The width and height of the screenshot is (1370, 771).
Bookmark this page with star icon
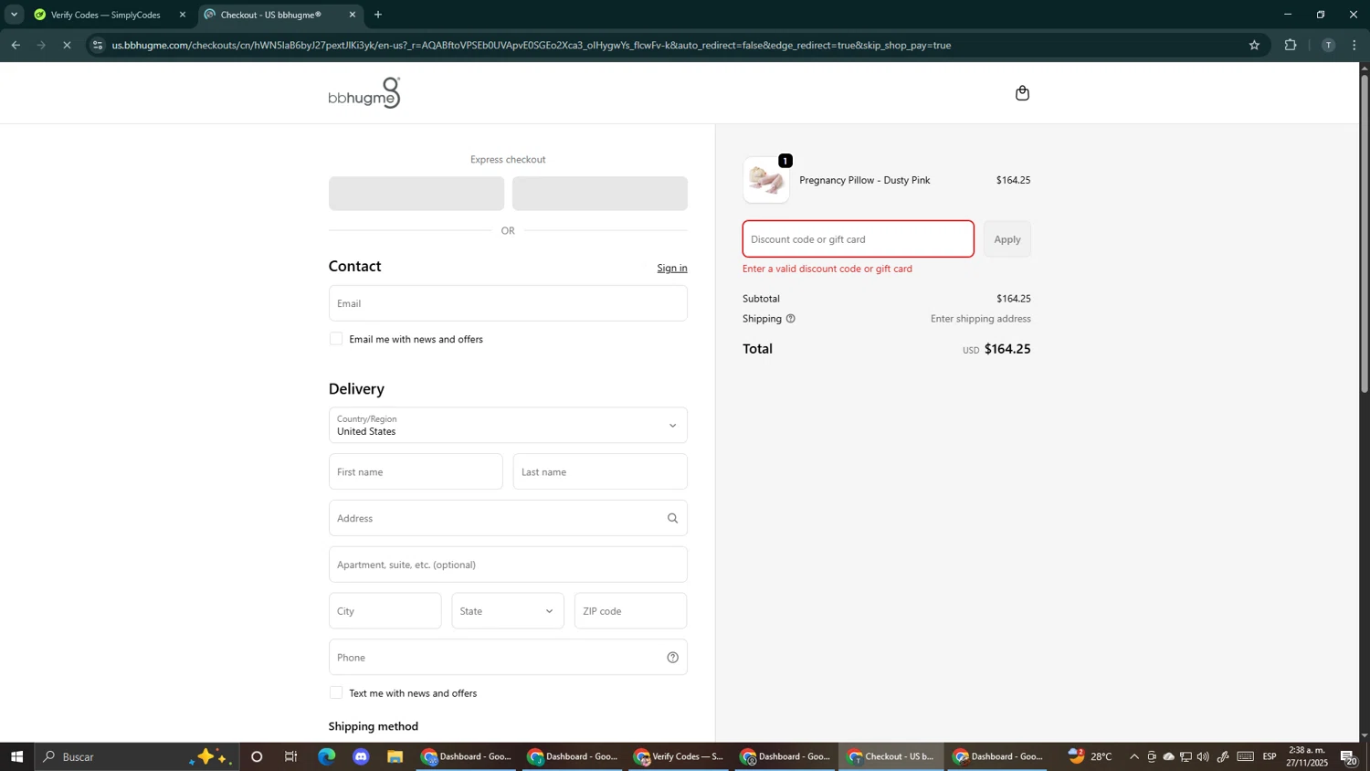click(1254, 45)
